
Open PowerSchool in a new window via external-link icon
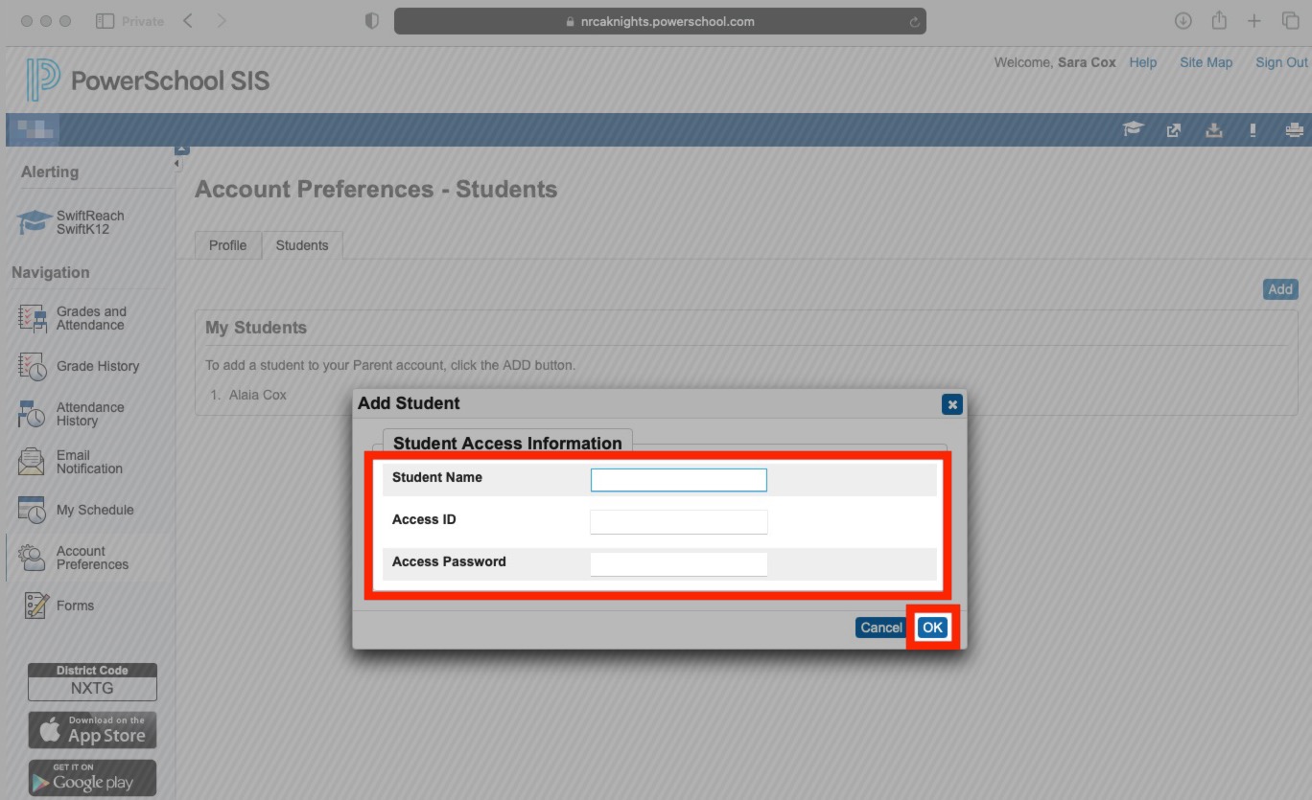(x=1174, y=129)
